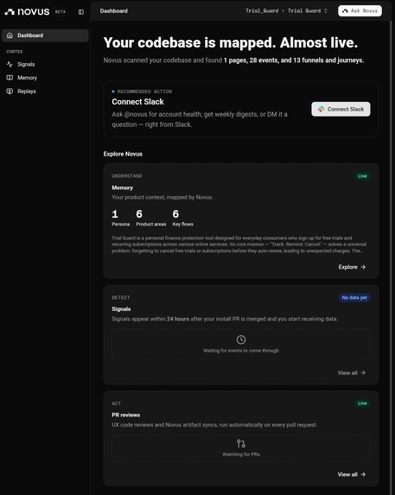Click the Dashboard title in the header
The height and width of the screenshot is (495, 395).
[114, 10]
